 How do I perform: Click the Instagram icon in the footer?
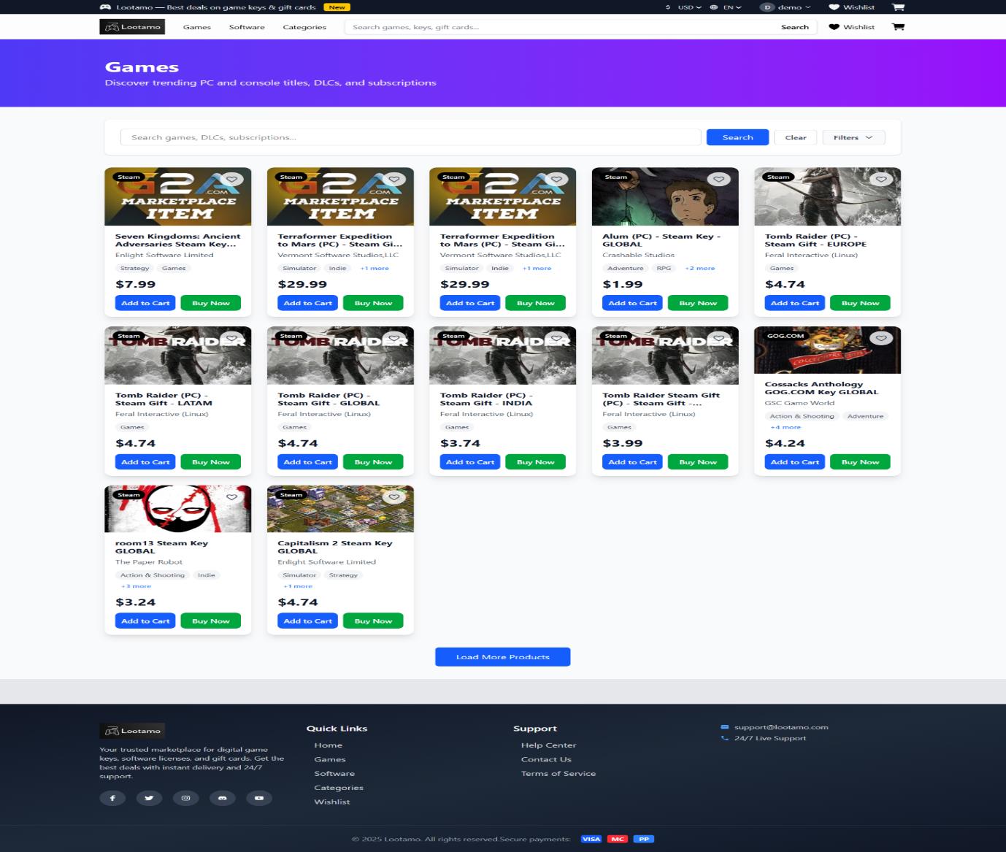point(186,797)
